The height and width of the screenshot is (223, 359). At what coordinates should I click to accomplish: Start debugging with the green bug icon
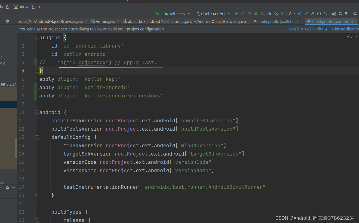(256, 14)
